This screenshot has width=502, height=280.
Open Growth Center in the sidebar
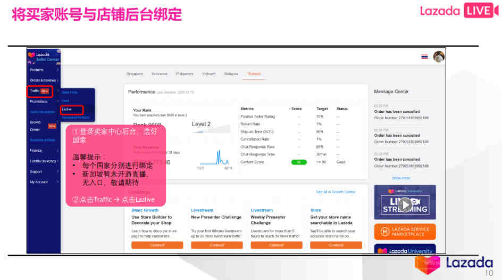tap(35, 126)
